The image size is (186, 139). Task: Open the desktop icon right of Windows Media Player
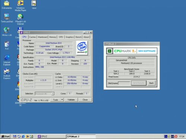(x=34, y=5)
